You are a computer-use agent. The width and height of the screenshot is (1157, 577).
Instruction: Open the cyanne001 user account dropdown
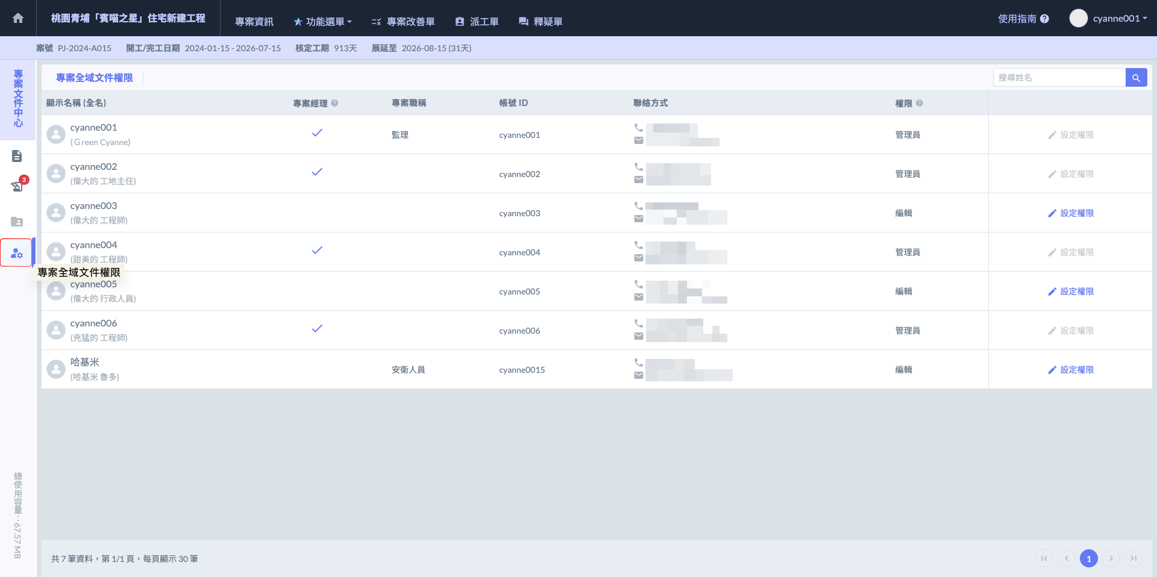pos(1109,19)
